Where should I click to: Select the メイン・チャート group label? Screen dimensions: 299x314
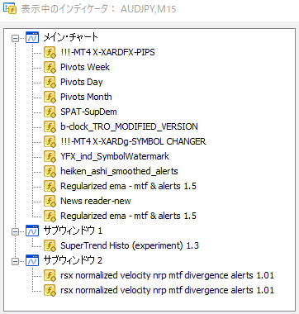coord(71,37)
